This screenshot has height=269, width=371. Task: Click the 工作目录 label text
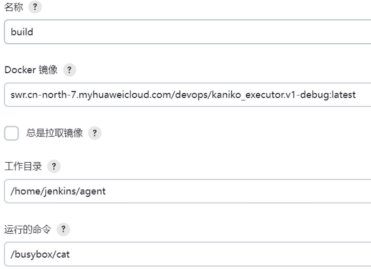tap(23, 167)
